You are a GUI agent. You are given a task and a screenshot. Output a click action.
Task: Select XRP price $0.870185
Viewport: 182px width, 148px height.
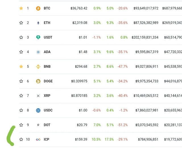(79, 96)
